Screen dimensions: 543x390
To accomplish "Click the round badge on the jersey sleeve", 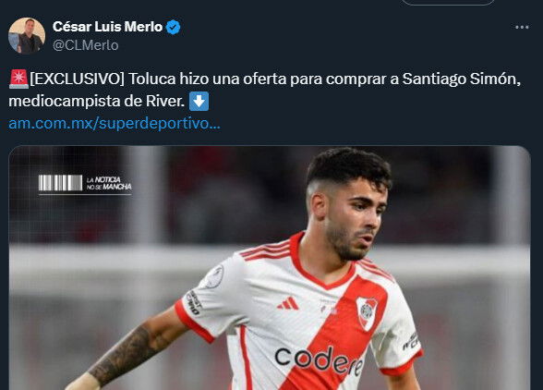I will (213, 277).
